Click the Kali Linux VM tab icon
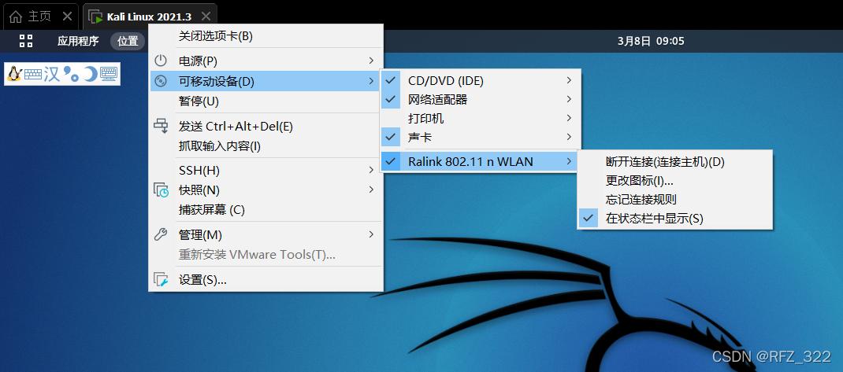Screen dimensions: 843x372 [x=95, y=17]
